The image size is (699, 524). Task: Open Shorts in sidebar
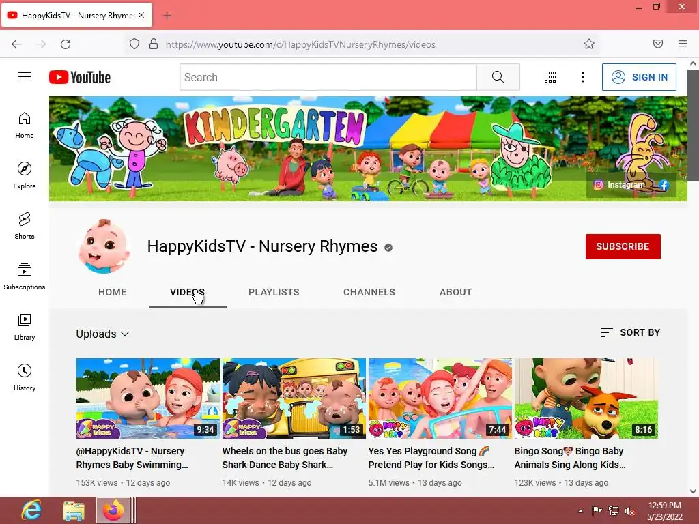coord(25,226)
